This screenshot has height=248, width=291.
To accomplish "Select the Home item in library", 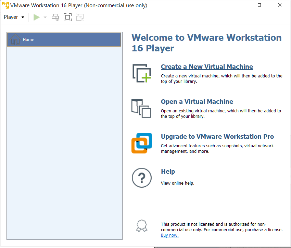I will point(64,39).
